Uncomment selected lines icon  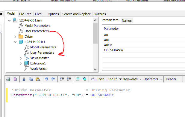point(84,79)
